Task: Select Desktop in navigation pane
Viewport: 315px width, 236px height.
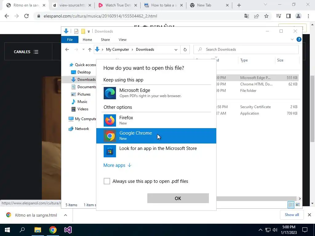Action: point(81,72)
